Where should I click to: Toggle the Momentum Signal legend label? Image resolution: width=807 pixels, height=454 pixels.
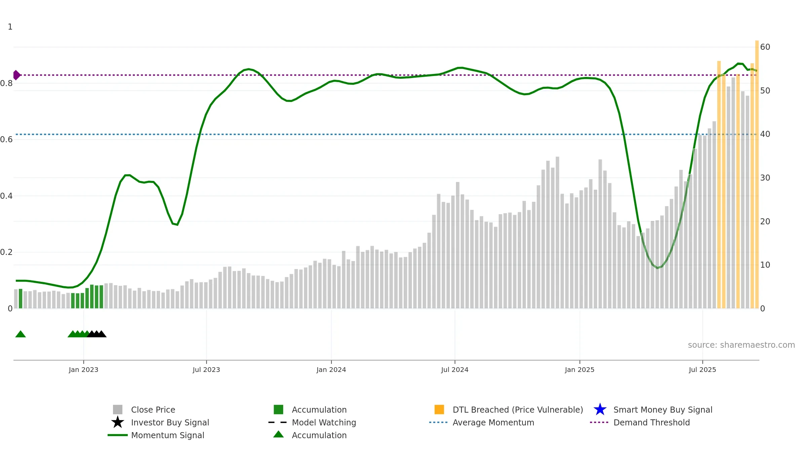pyautogui.click(x=167, y=435)
